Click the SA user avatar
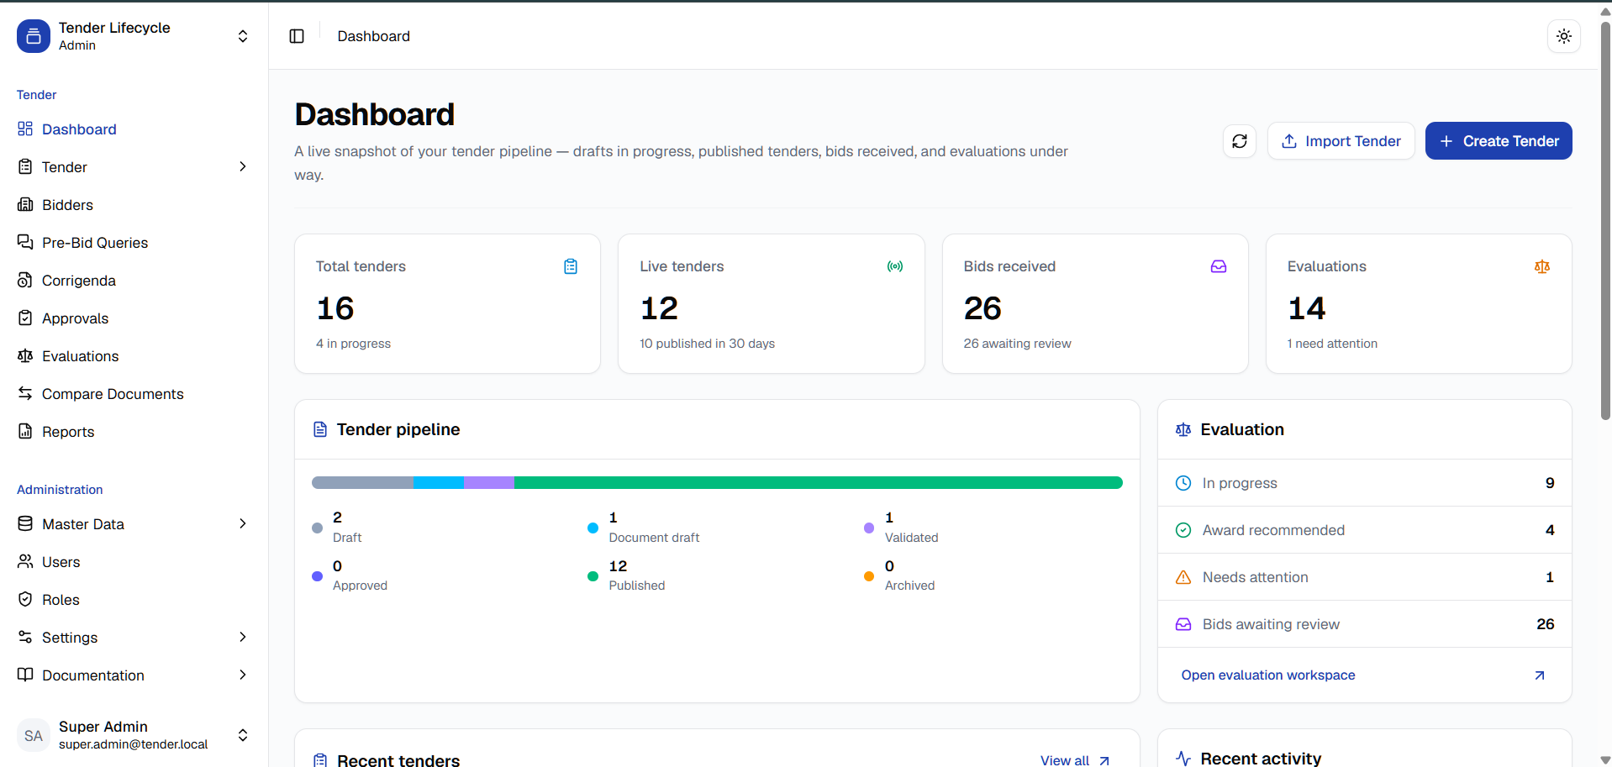1612x767 pixels. click(x=34, y=735)
